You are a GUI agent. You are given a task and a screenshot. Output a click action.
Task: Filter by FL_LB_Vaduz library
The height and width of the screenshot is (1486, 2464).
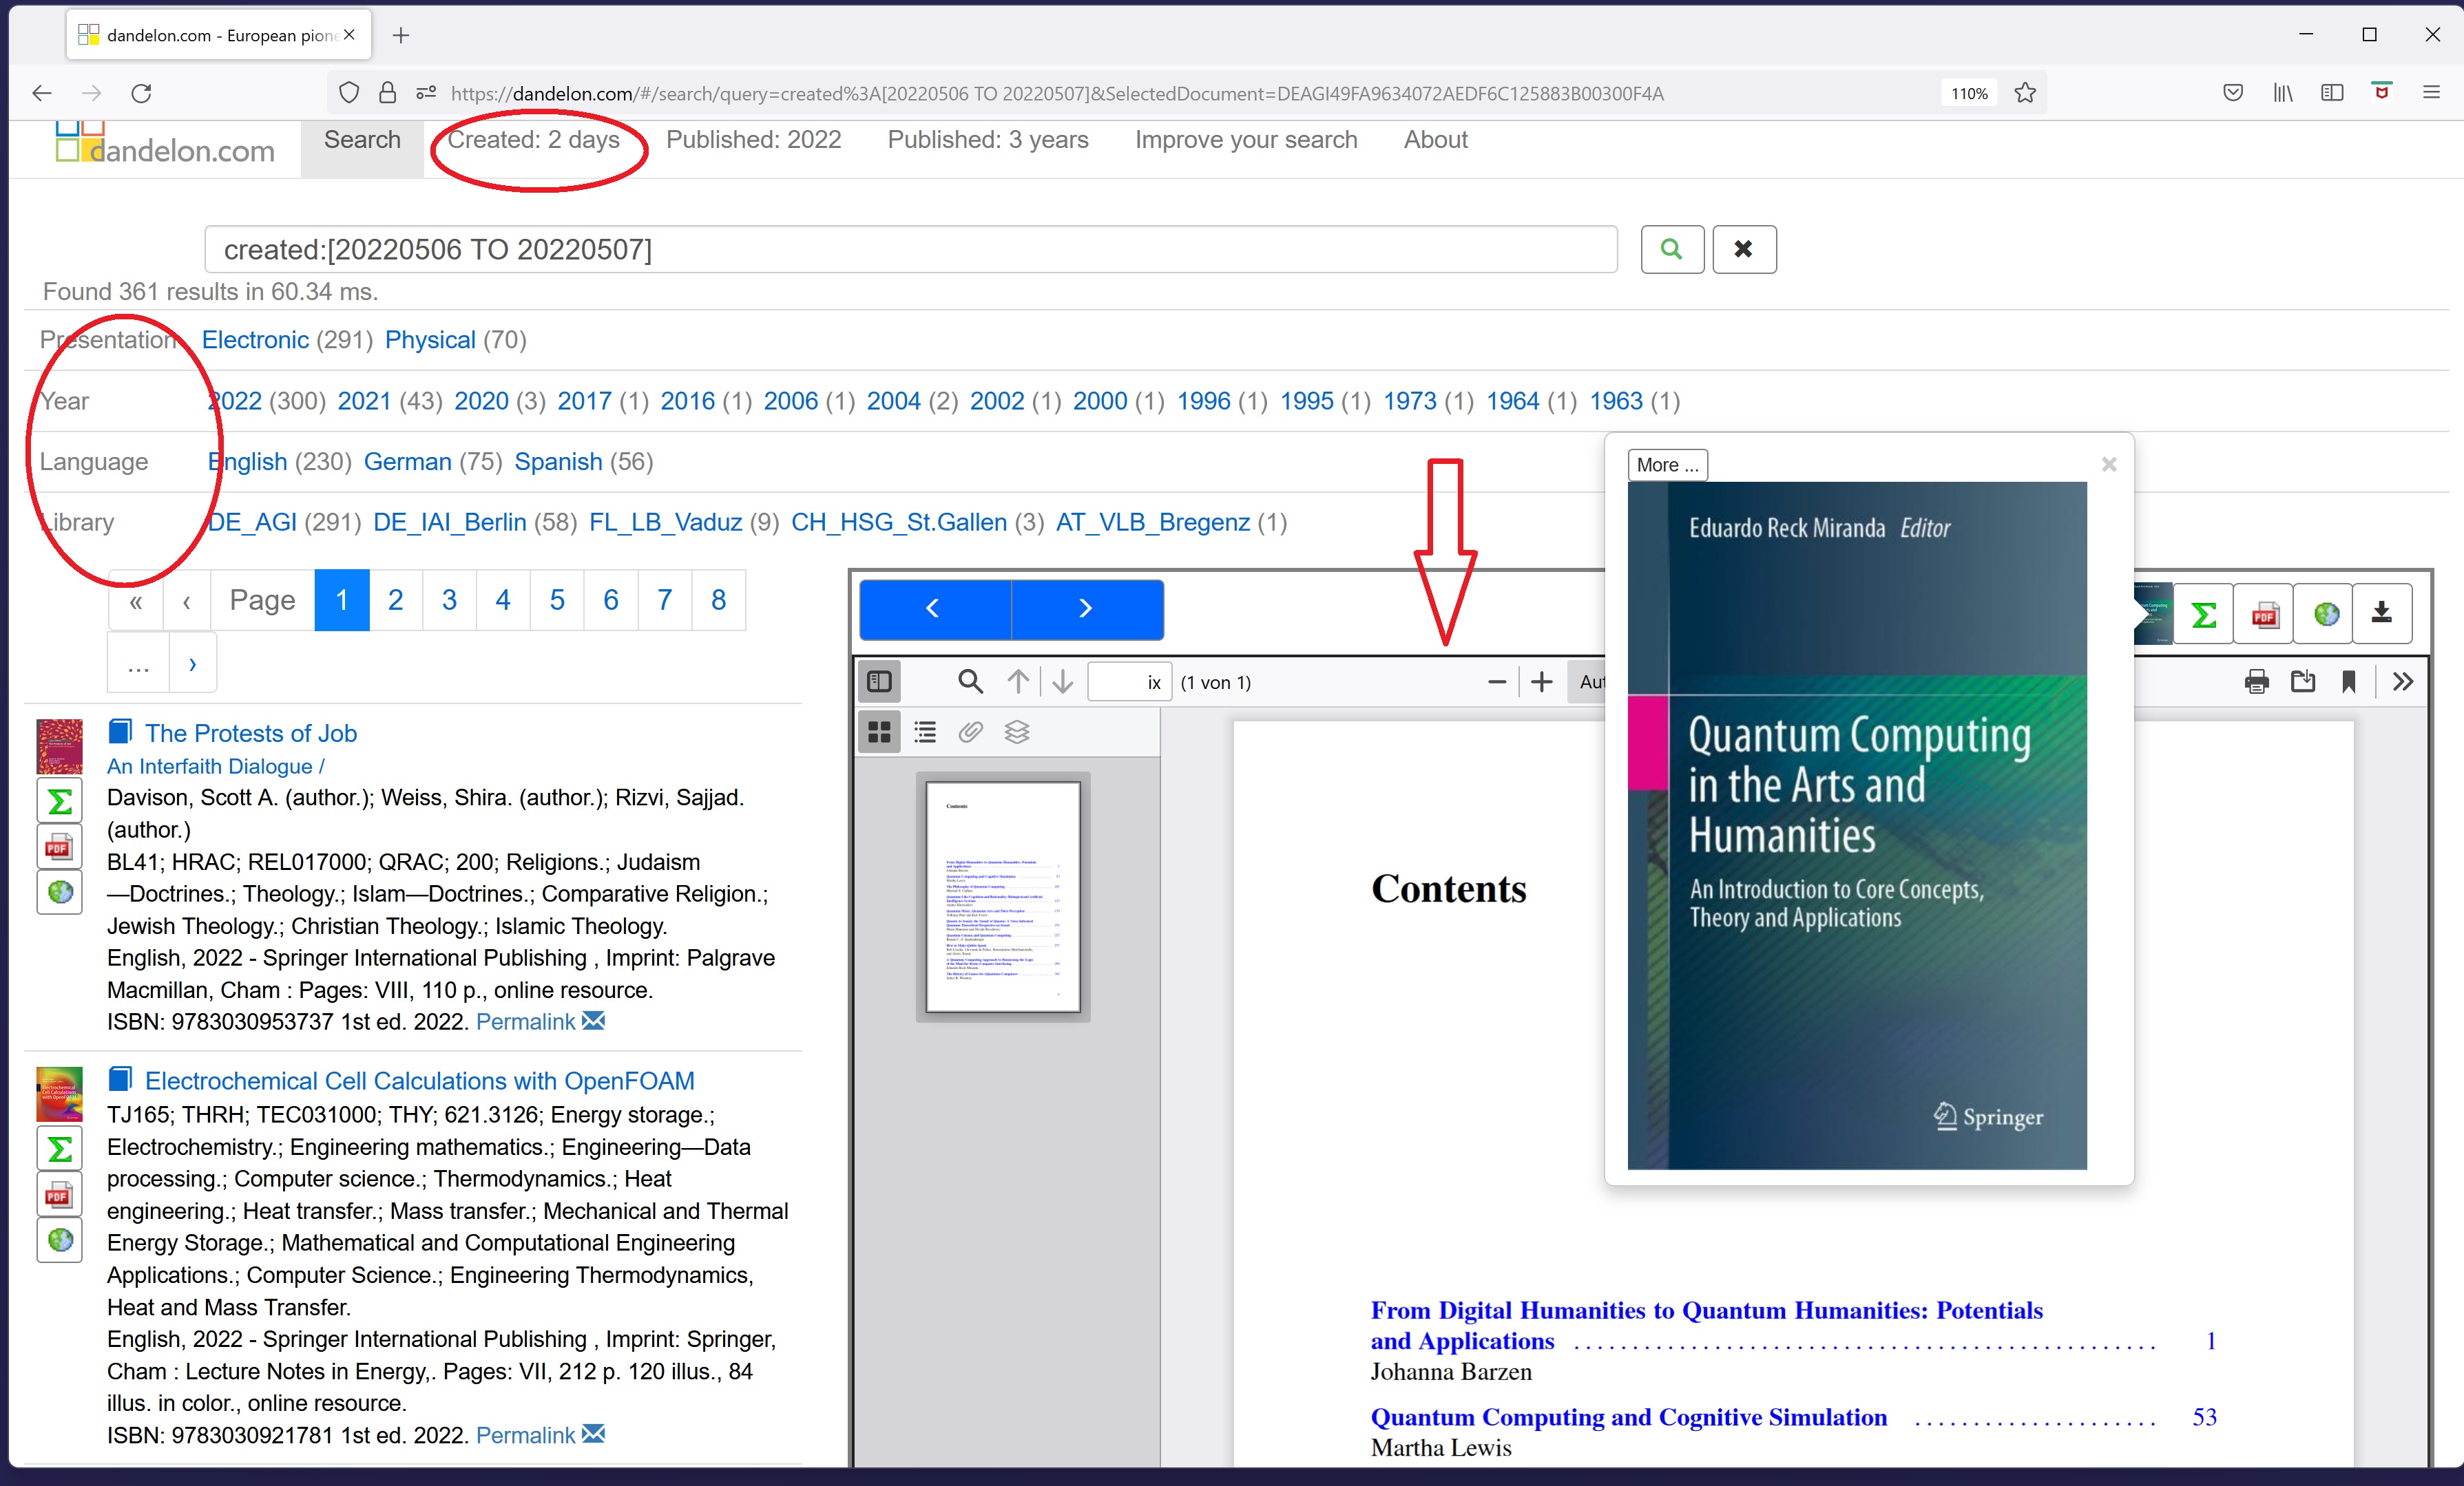click(666, 522)
